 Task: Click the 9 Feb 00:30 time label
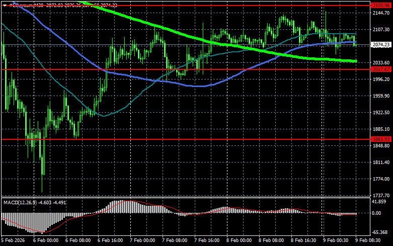336,240
